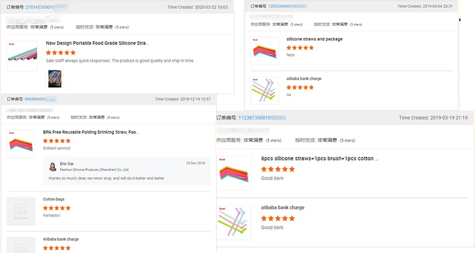
Task: Open the New Design Portable Food Grade Silicone title
Action: 98,43
